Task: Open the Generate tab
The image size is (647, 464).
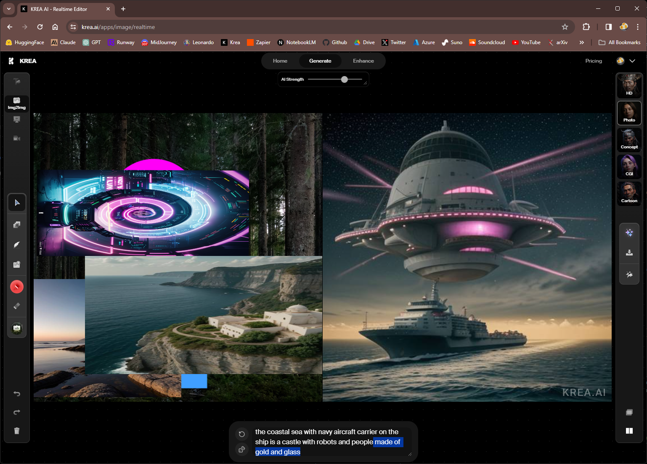Action: [320, 61]
